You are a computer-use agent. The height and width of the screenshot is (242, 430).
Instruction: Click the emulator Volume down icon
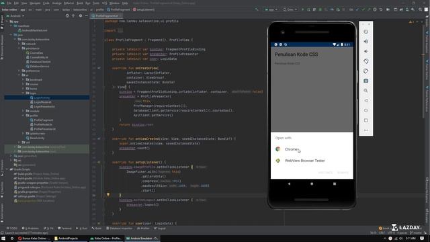365,51
